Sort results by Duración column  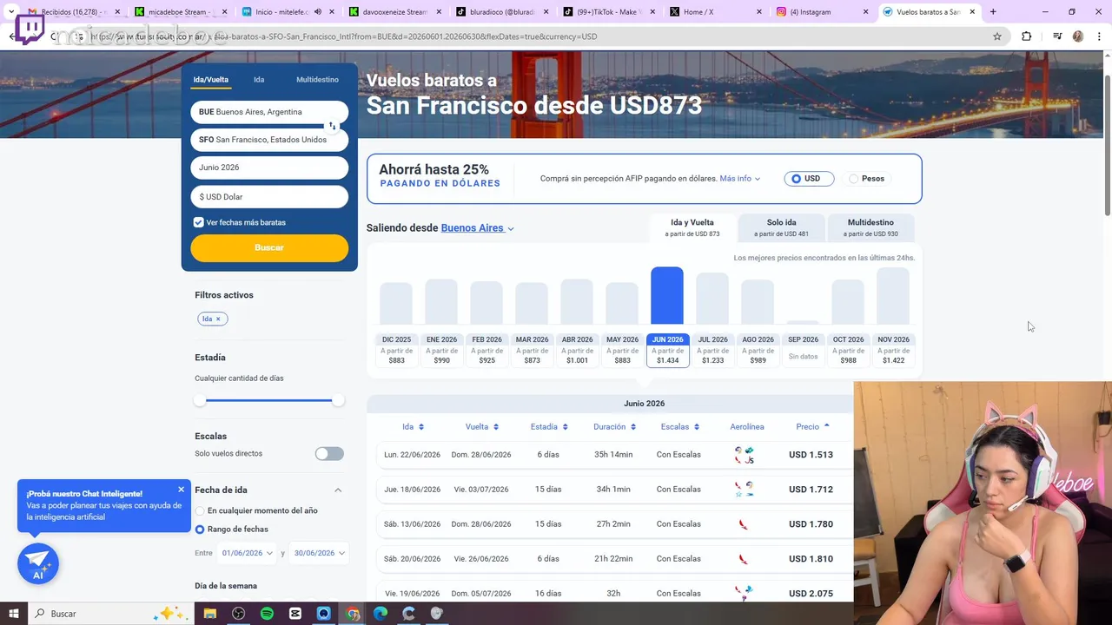615,427
